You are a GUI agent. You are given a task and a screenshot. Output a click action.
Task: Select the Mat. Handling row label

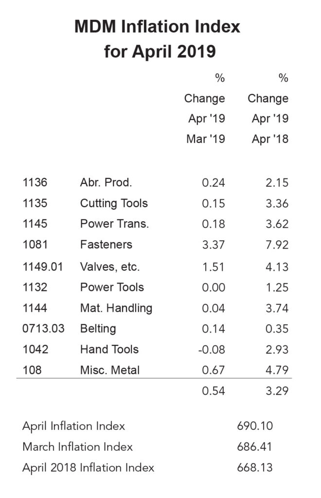pyautogui.click(x=116, y=308)
